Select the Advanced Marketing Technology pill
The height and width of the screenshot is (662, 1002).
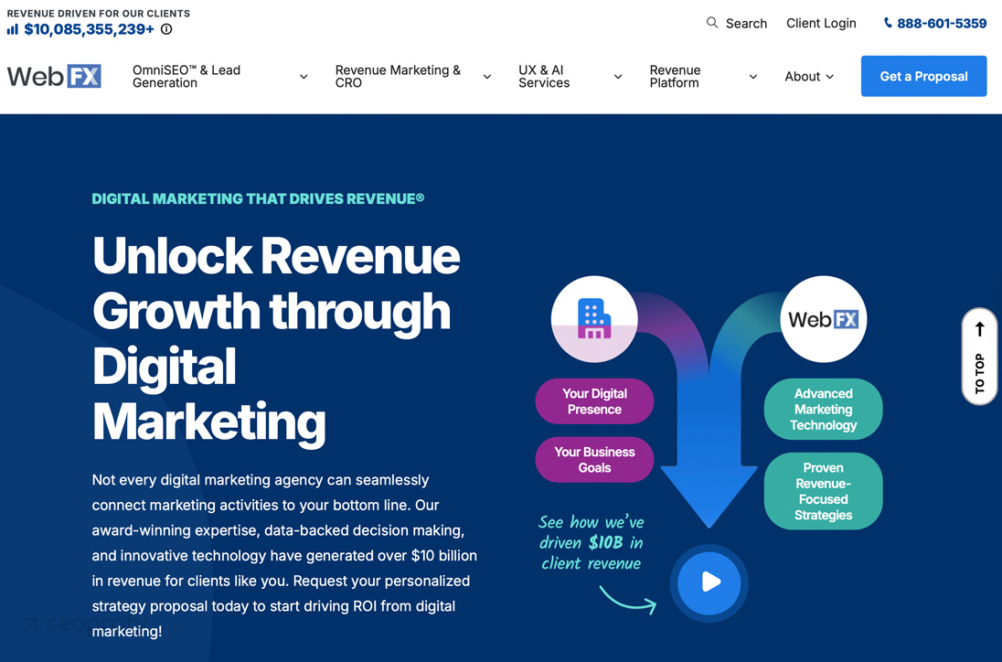[x=823, y=409]
